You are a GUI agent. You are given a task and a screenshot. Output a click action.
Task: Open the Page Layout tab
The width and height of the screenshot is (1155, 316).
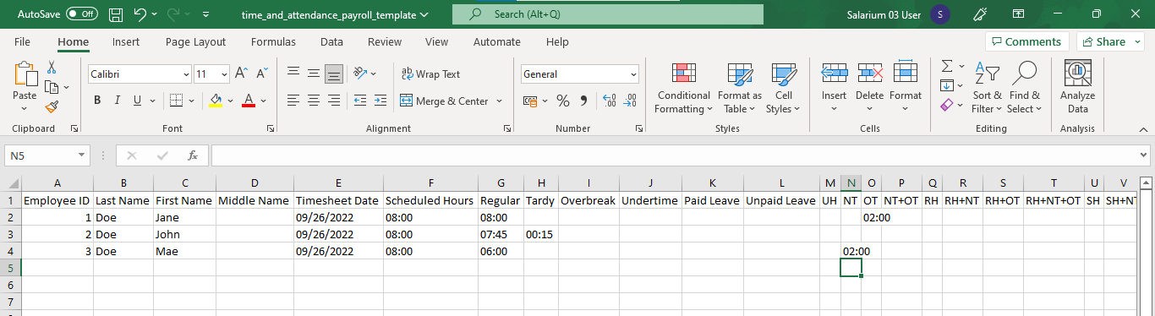pyautogui.click(x=195, y=41)
